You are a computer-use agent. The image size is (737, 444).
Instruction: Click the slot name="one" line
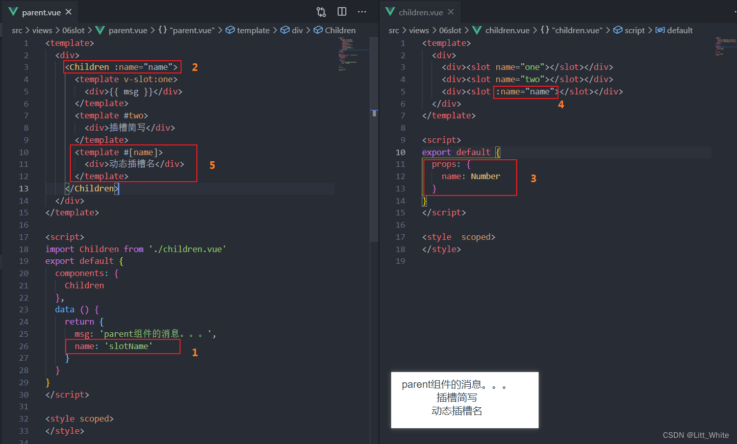[x=527, y=67]
